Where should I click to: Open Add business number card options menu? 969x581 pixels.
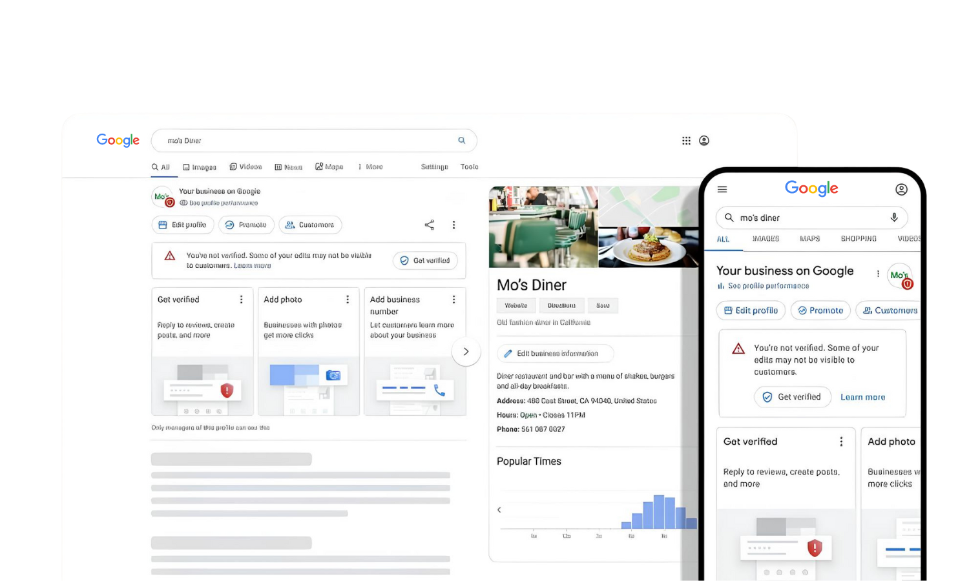(453, 300)
